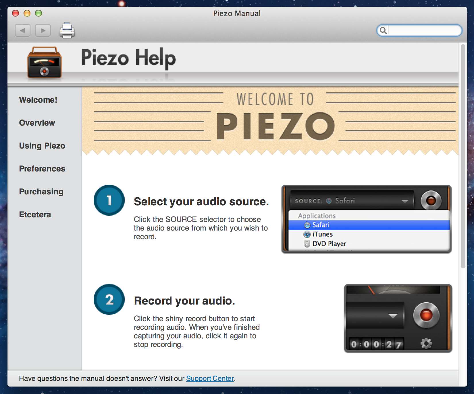Select DVD Player in the Applications list
The width and height of the screenshot is (474, 394).
[369, 244]
